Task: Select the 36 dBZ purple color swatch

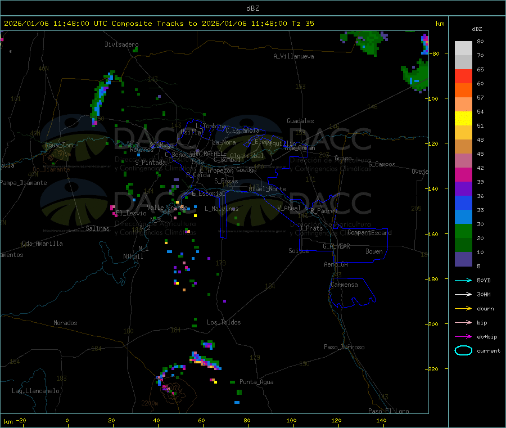Action: [463, 189]
